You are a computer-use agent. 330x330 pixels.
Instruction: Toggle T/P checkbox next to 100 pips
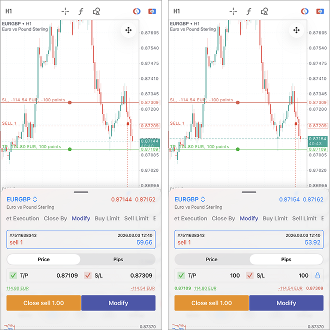pyautogui.click(x=181, y=275)
